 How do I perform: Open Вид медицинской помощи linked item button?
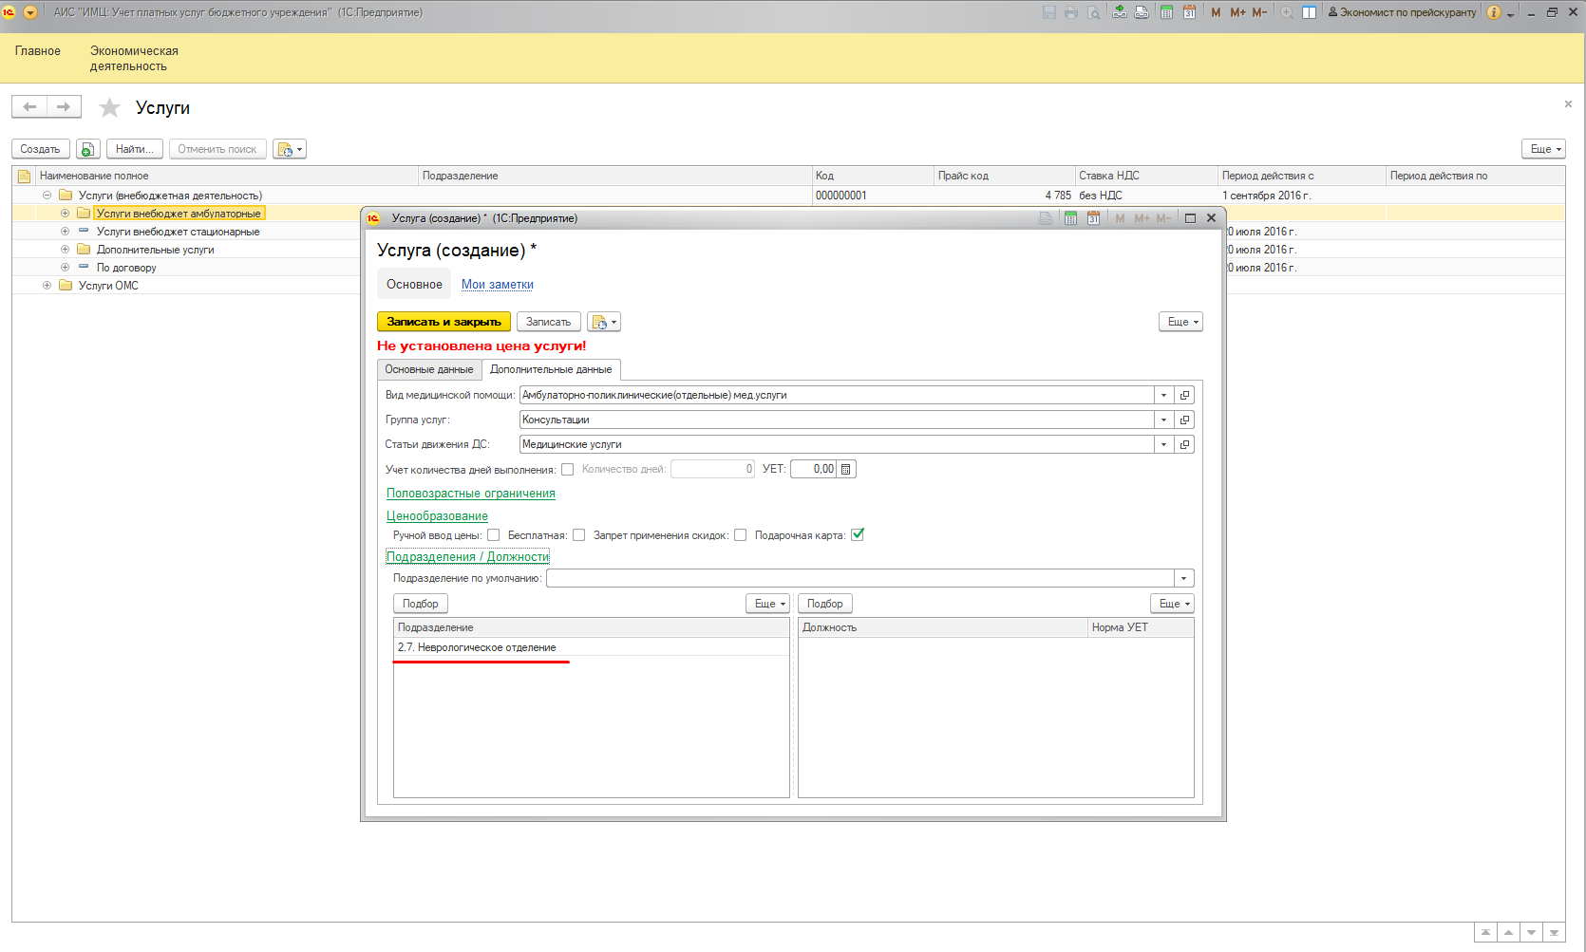pyautogui.click(x=1184, y=395)
